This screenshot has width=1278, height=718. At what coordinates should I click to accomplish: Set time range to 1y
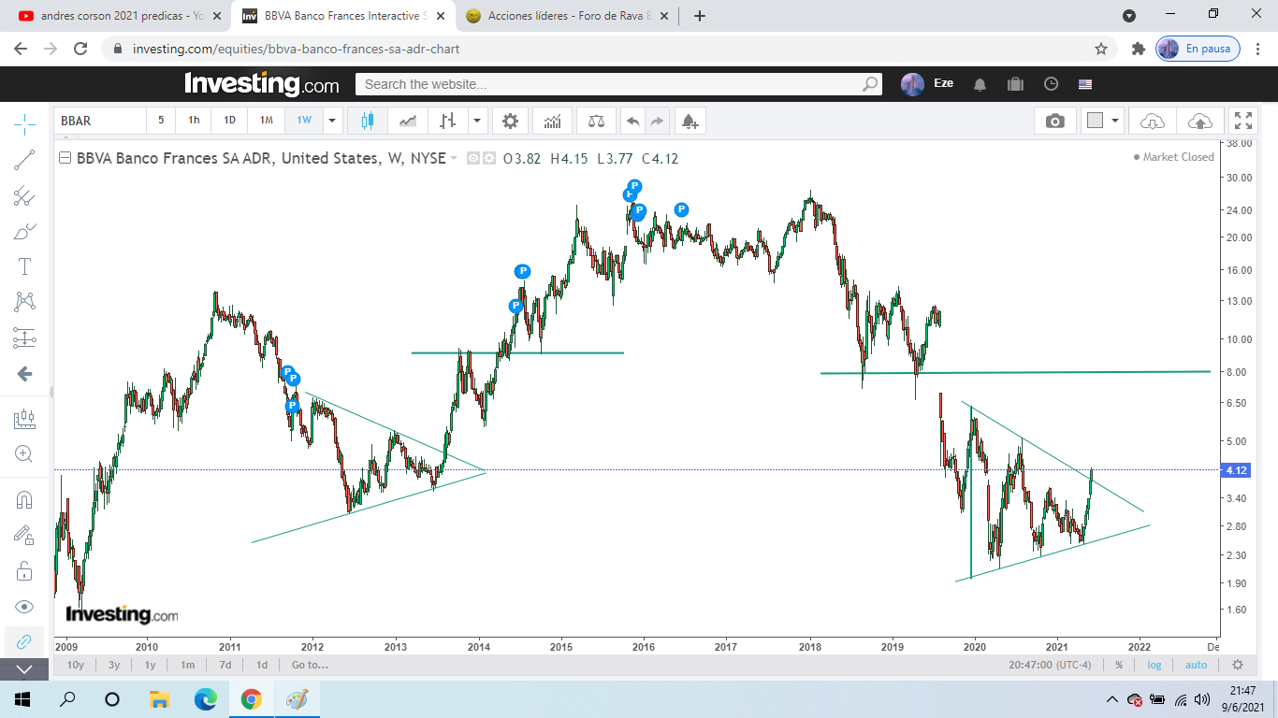(x=150, y=665)
